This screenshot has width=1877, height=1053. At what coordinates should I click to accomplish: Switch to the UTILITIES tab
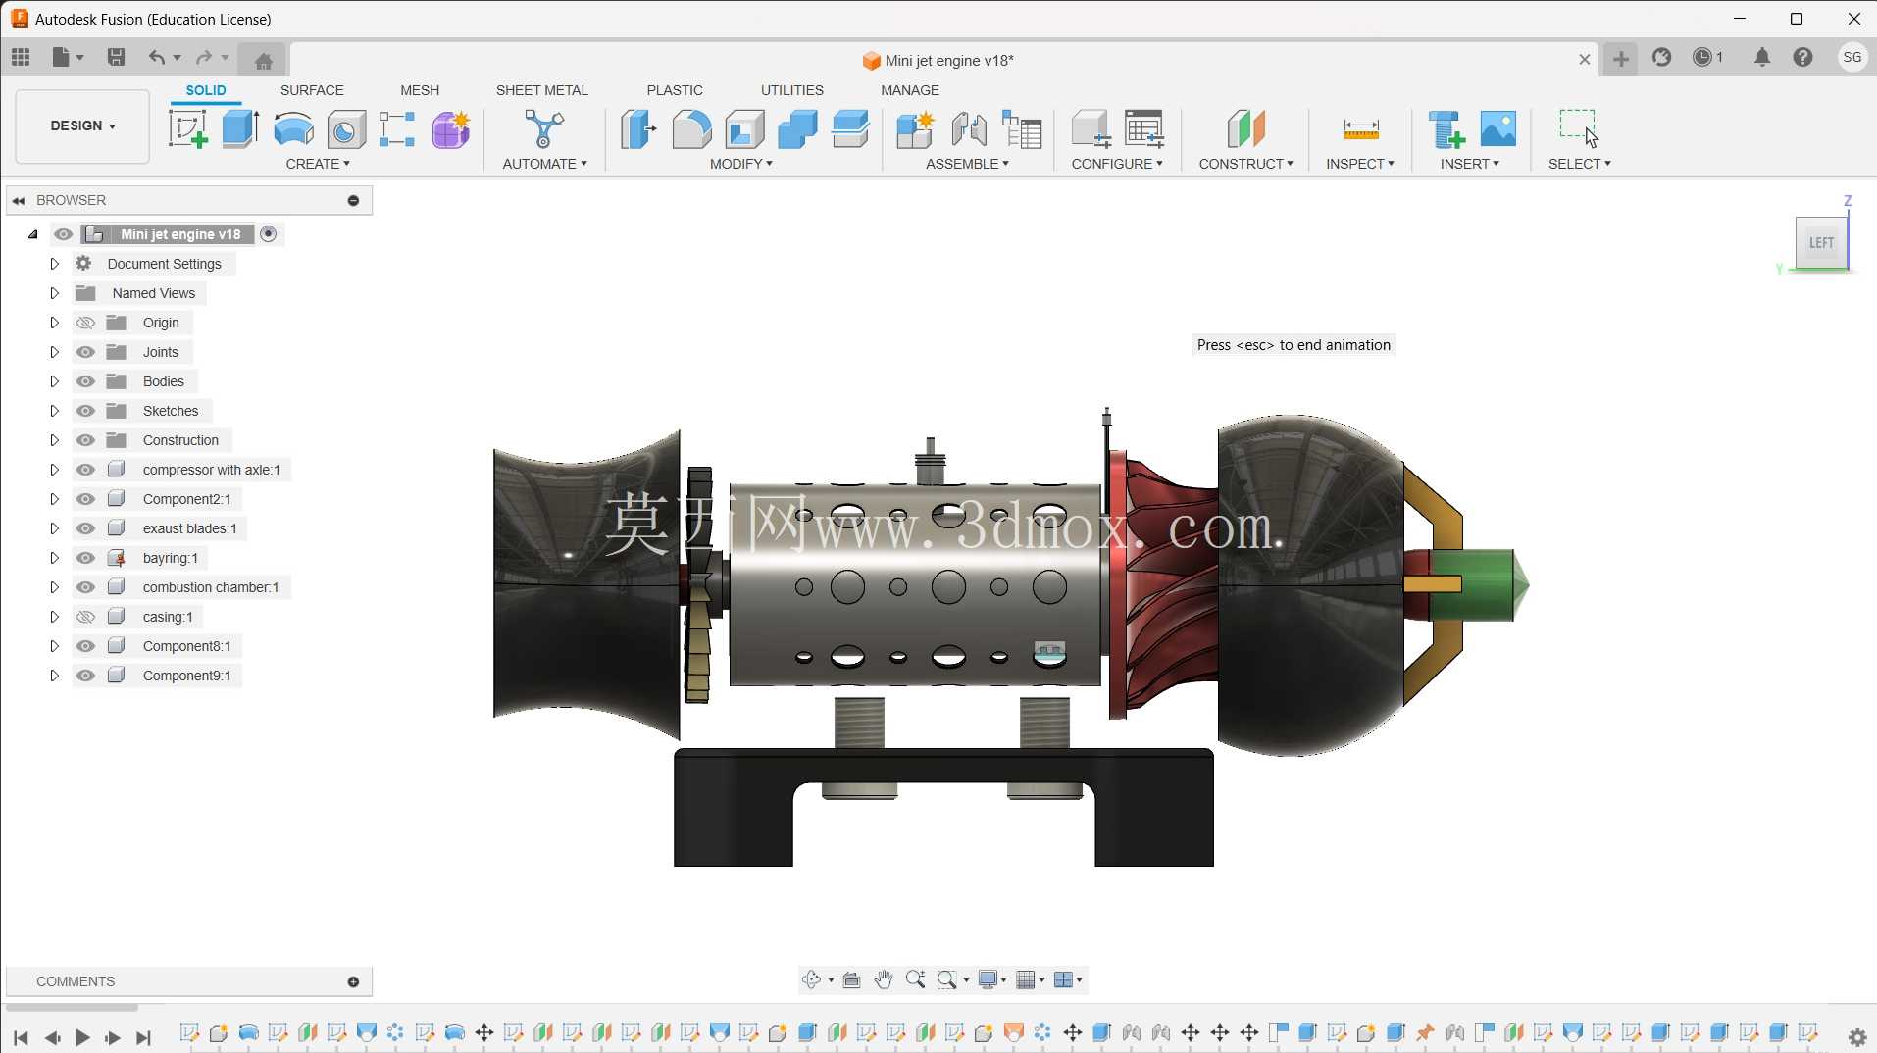point(792,90)
